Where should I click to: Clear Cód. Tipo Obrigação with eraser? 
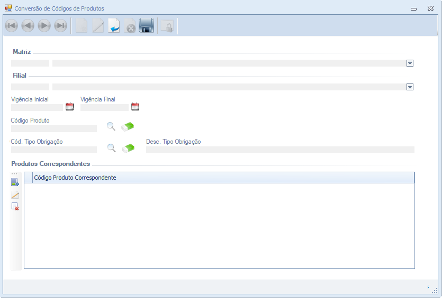click(x=128, y=148)
